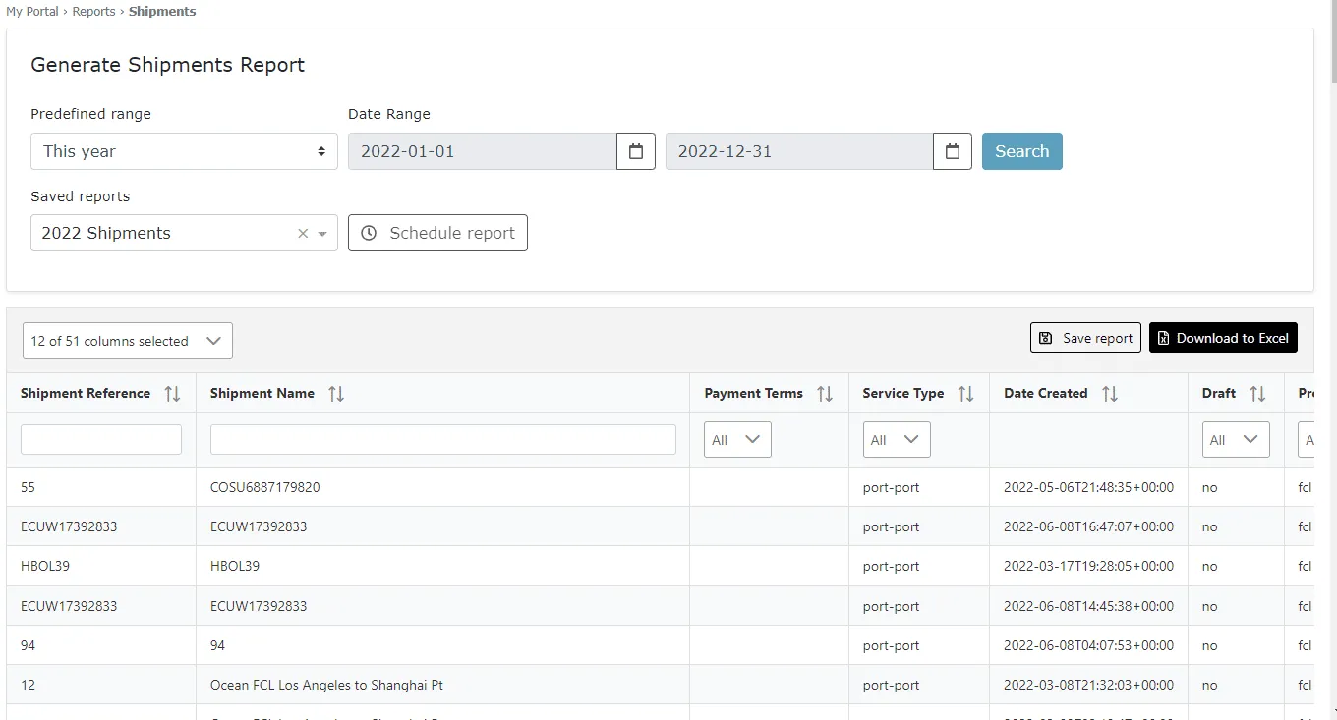Open the columns selected dropdown
1337x720 pixels.
128,341
